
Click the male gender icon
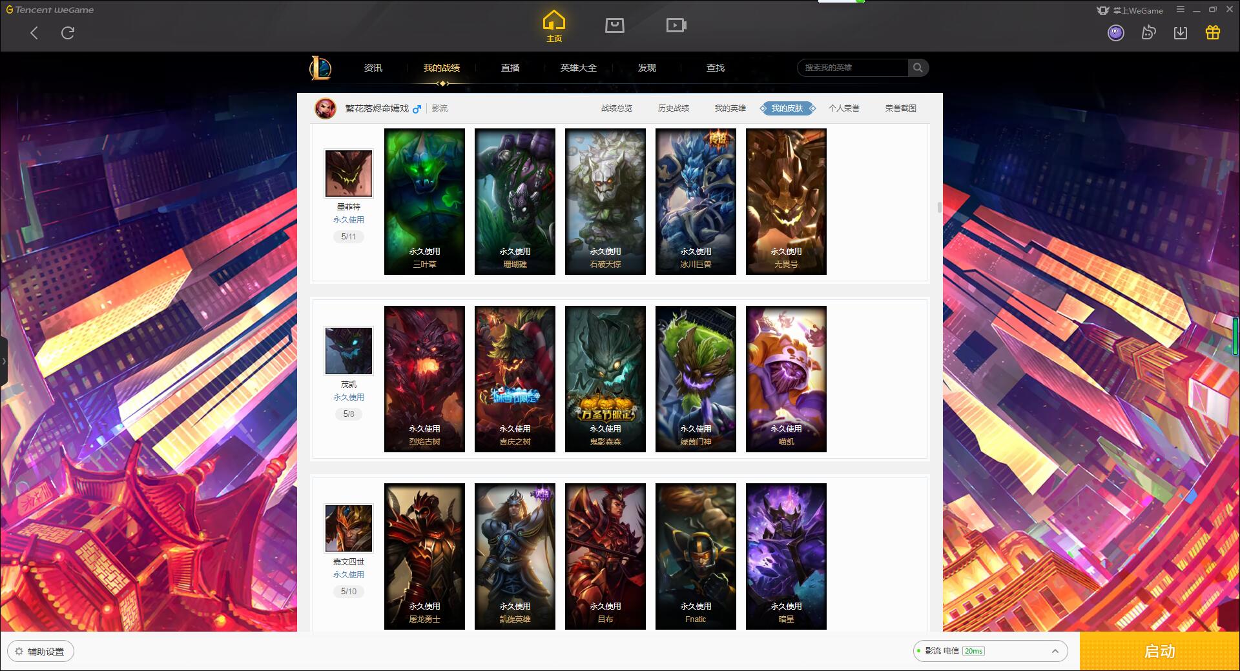pos(417,108)
